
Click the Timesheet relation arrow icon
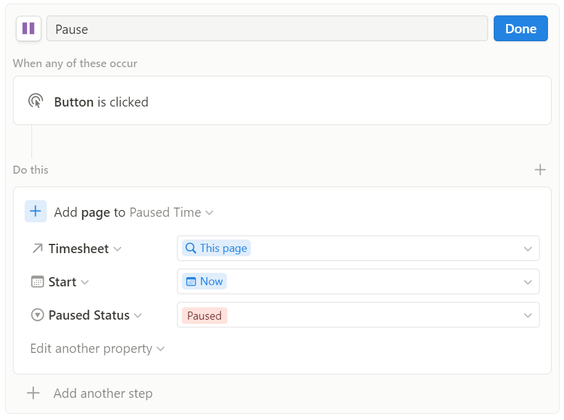pos(38,248)
